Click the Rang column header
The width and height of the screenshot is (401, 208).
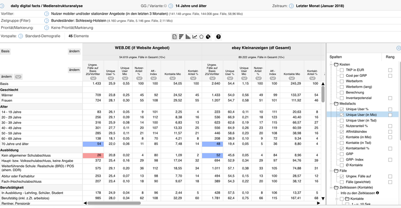(390, 57)
